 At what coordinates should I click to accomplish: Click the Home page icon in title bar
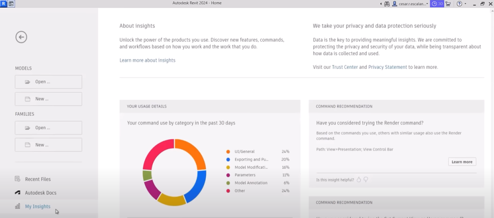click(x=11, y=4)
